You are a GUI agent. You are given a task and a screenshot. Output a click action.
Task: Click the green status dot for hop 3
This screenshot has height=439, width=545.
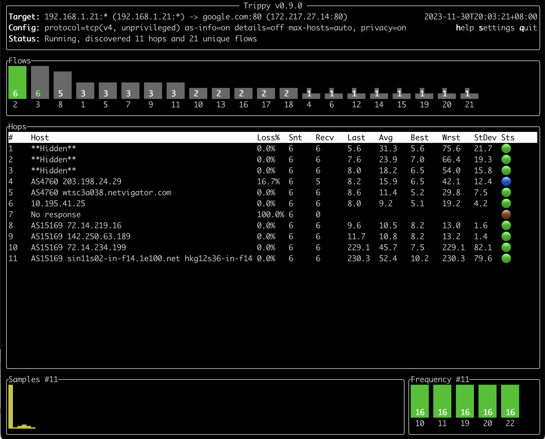pyautogui.click(x=506, y=170)
